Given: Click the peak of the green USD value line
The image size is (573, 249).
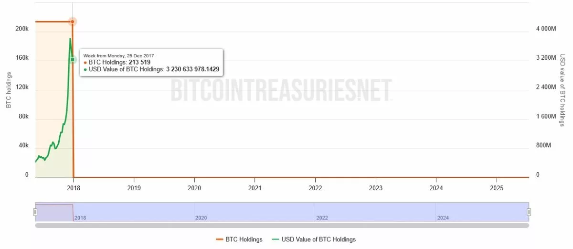Looking at the screenshot, I should 70,39.
